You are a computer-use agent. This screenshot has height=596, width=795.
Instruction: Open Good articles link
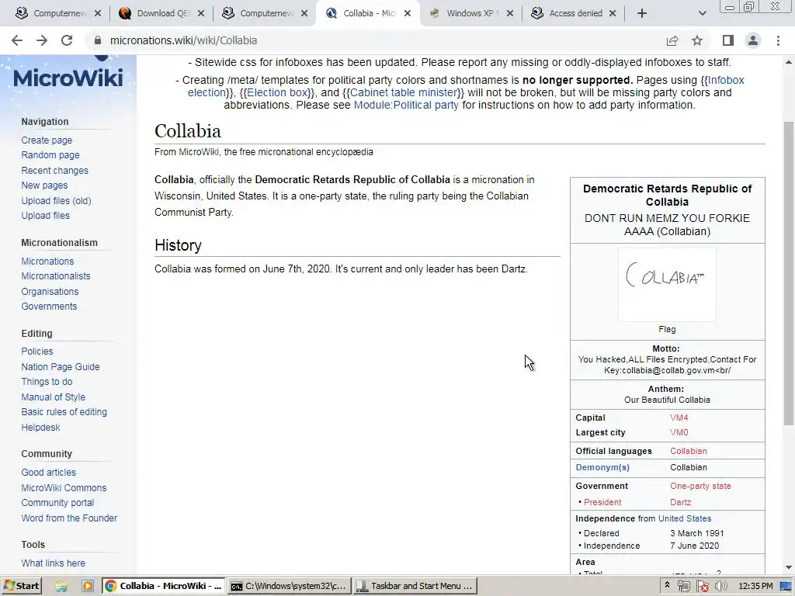[49, 473]
